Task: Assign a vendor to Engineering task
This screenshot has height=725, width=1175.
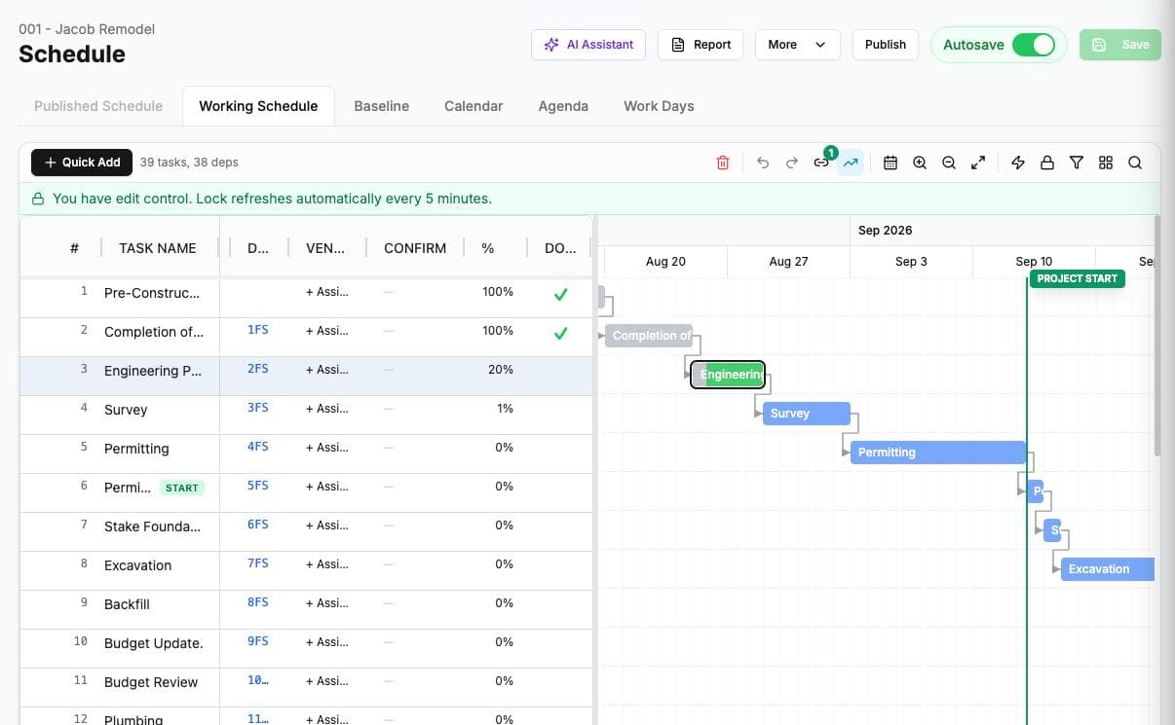Action: click(327, 370)
